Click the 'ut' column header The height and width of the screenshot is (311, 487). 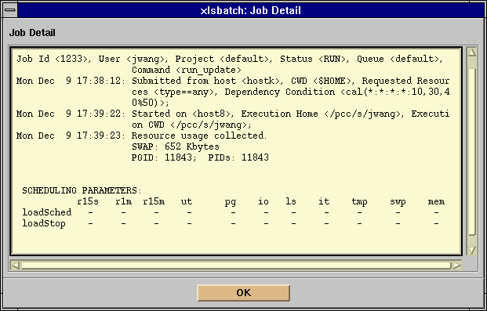click(x=187, y=201)
